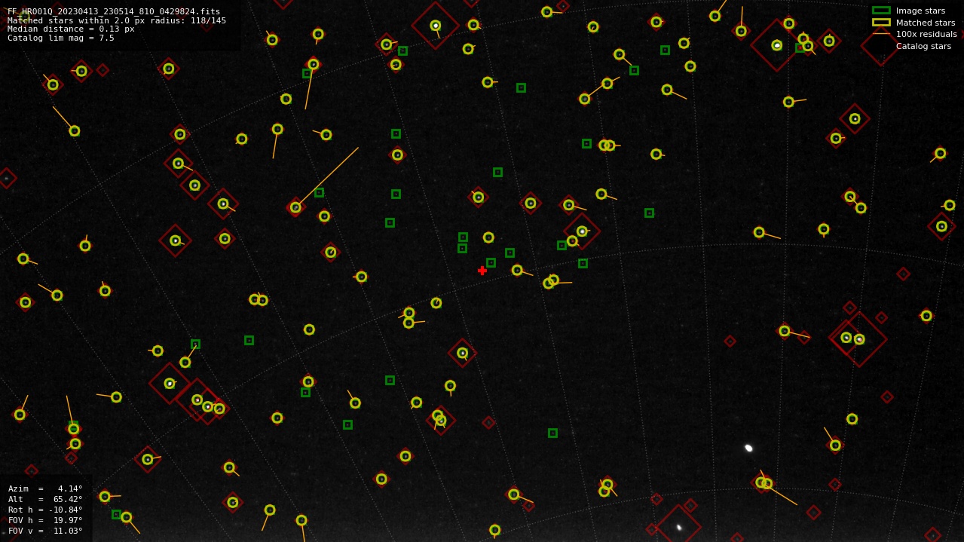The width and height of the screenshot is (964, 542).
Task: Click the 'Azim = 4.14°' readout
Action: coord(45,488)
